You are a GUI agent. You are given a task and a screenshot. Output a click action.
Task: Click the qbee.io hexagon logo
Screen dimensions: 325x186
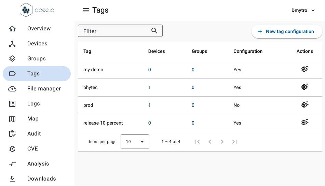[x=26, y=10]
